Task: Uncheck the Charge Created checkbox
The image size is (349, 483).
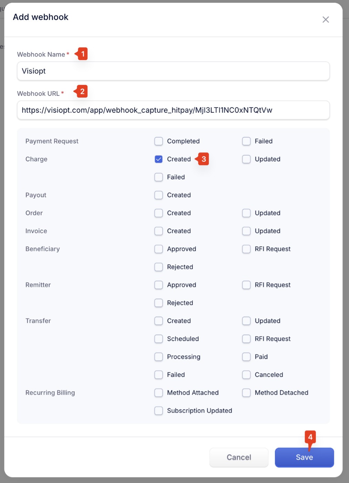Action: click(159, 159)
